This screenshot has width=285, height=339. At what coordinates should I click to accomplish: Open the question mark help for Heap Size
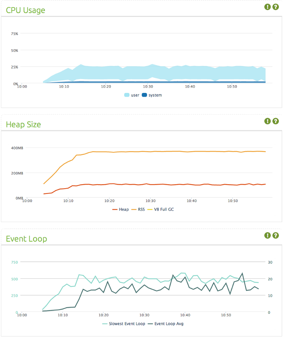(x=276, y=121)
